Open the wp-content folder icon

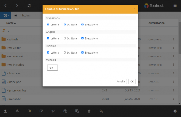click(4, 56)
